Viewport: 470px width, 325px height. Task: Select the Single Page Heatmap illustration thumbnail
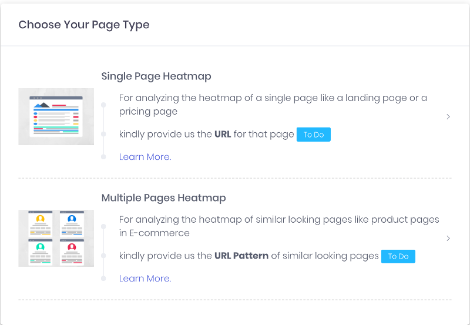[x=56, y=116]
